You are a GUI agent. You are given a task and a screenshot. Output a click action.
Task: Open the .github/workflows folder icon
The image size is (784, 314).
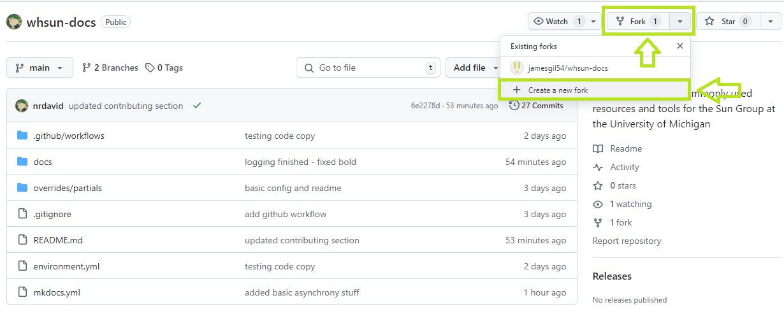pyautogui.click(x=23, y=136)
